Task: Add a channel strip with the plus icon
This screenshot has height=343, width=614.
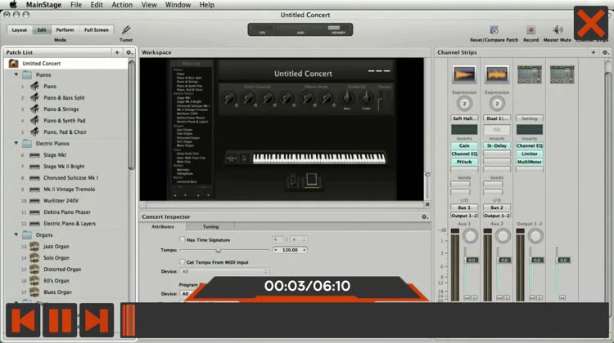Action: click(594, 52)
